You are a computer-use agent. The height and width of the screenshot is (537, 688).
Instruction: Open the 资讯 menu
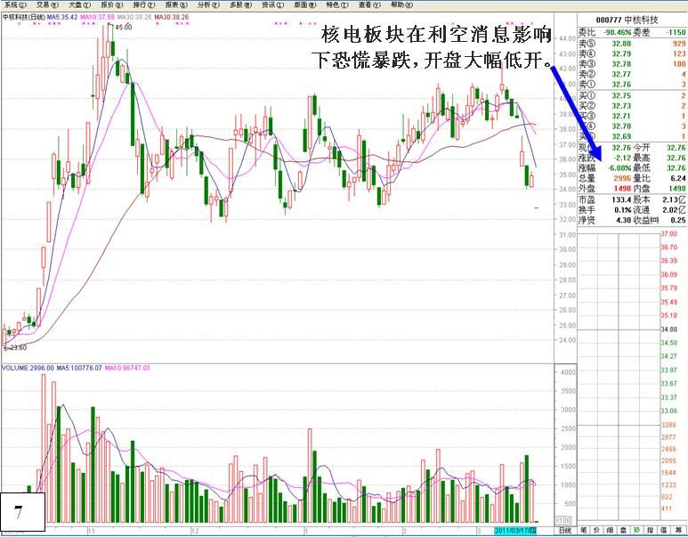coord(273,4)
